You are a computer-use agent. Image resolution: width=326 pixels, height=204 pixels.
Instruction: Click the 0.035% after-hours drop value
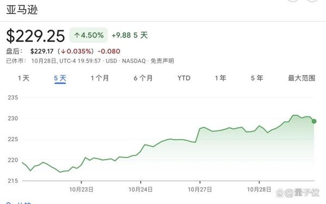pos(76,51)
